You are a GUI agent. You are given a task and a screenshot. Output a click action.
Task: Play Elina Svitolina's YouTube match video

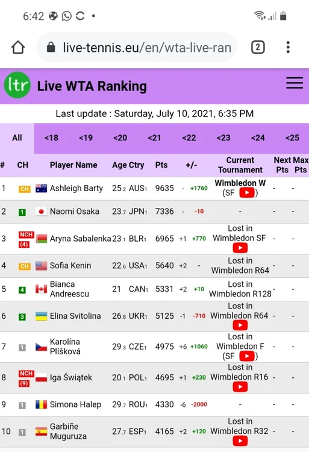(240, 325)
